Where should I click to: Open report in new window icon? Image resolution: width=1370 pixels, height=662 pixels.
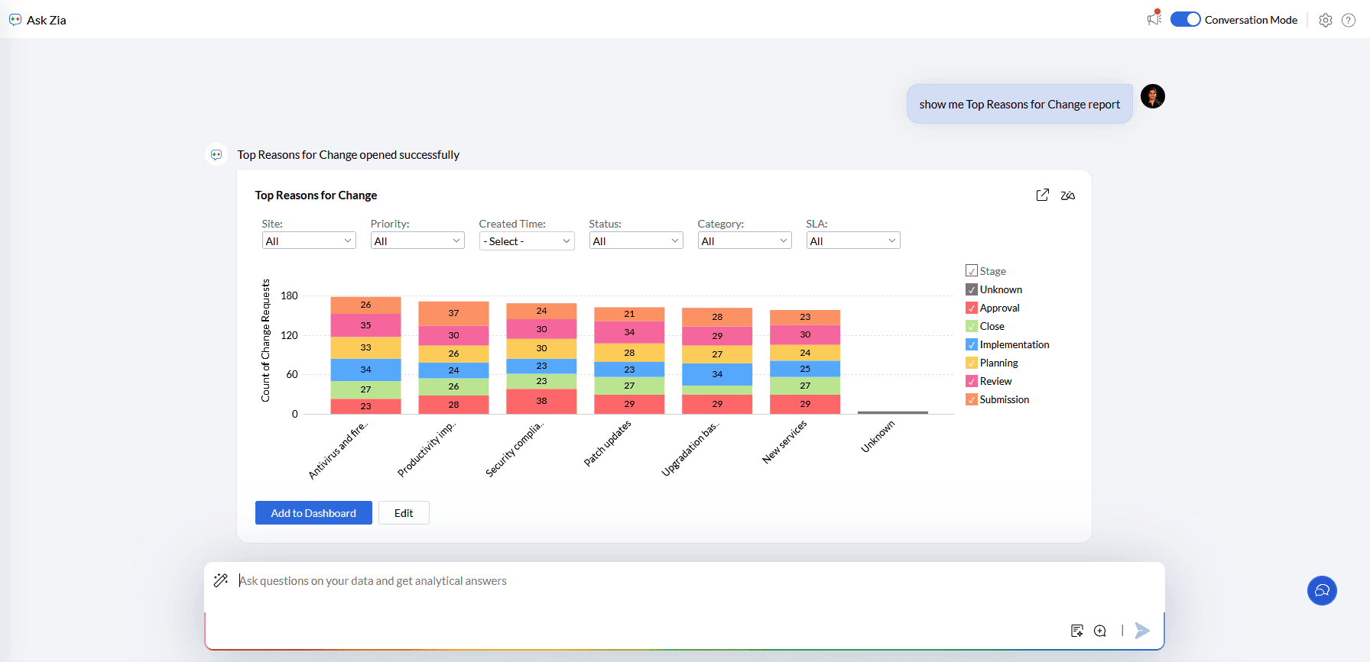1042,195
